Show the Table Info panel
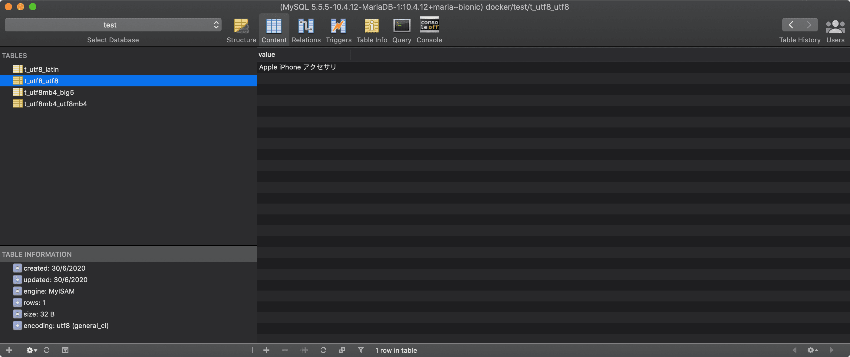Image resolution: width=850 pixels, height=357 pixels. pos(371,30)
